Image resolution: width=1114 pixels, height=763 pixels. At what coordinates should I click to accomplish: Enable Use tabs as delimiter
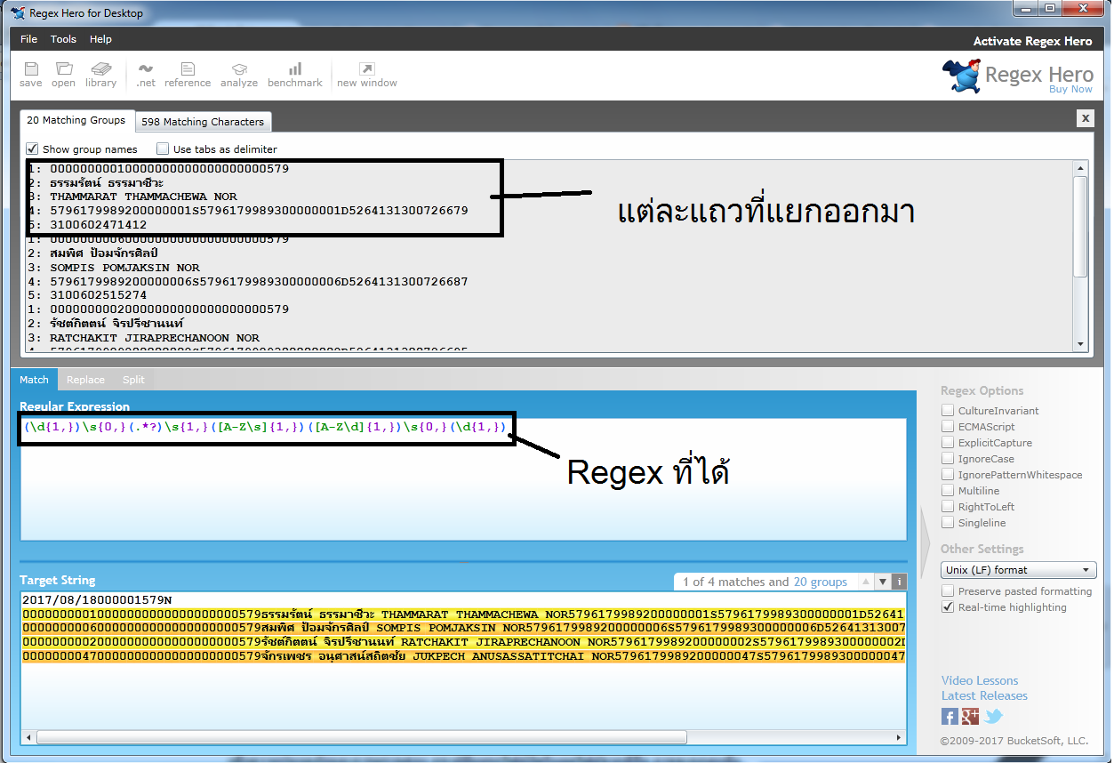tap(163, 149)
